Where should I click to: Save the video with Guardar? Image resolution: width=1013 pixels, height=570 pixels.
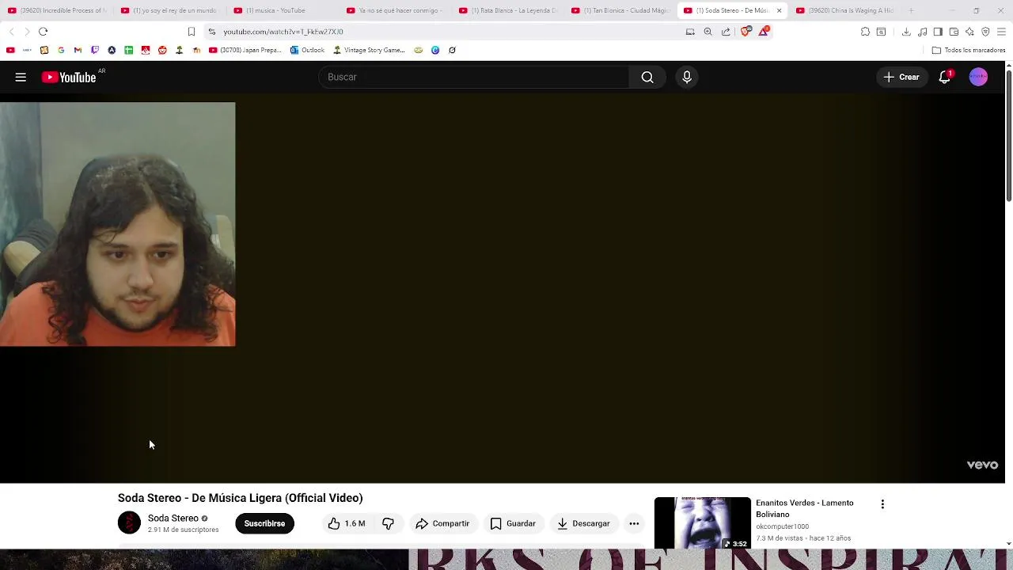point(513,523)
